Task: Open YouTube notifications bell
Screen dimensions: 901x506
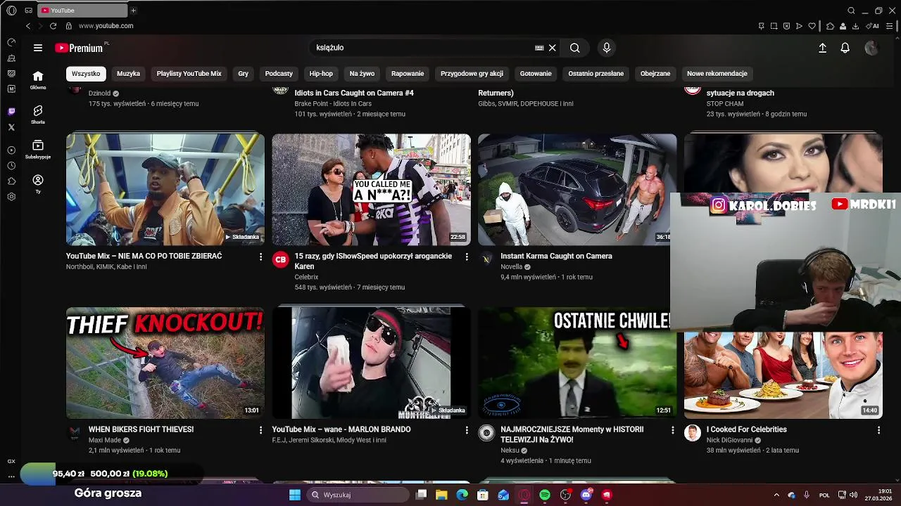Action: coord(845,48)
